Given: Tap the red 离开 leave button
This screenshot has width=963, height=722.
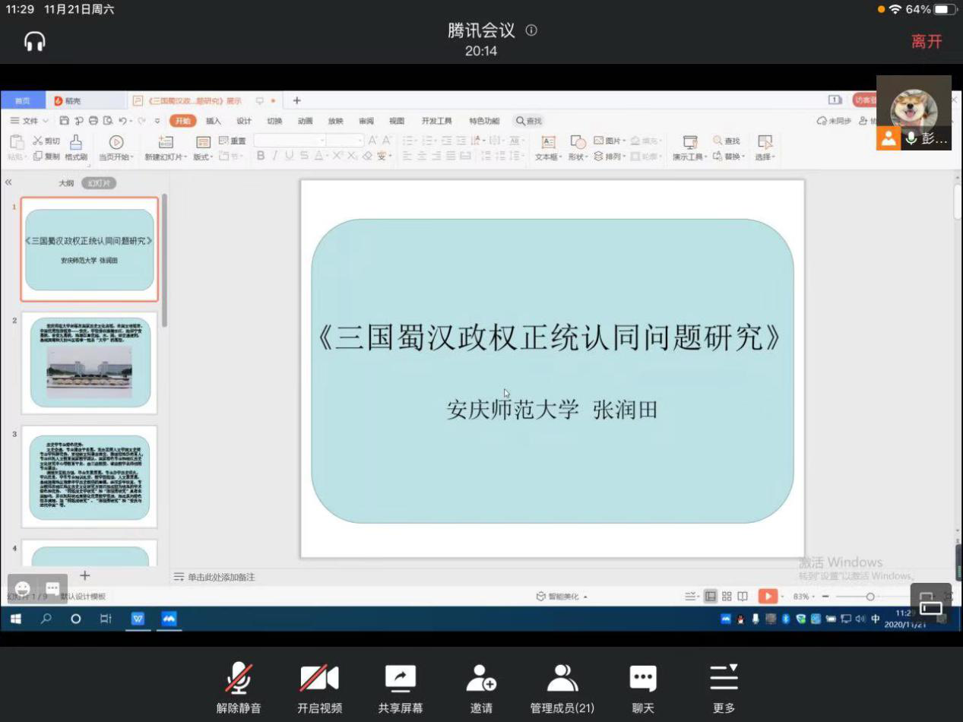Looking at the screenshot, I should pos(927,42).
